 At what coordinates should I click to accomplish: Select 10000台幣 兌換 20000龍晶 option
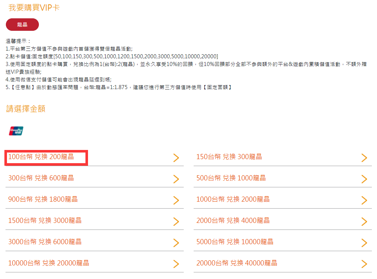tap(48, 263)
